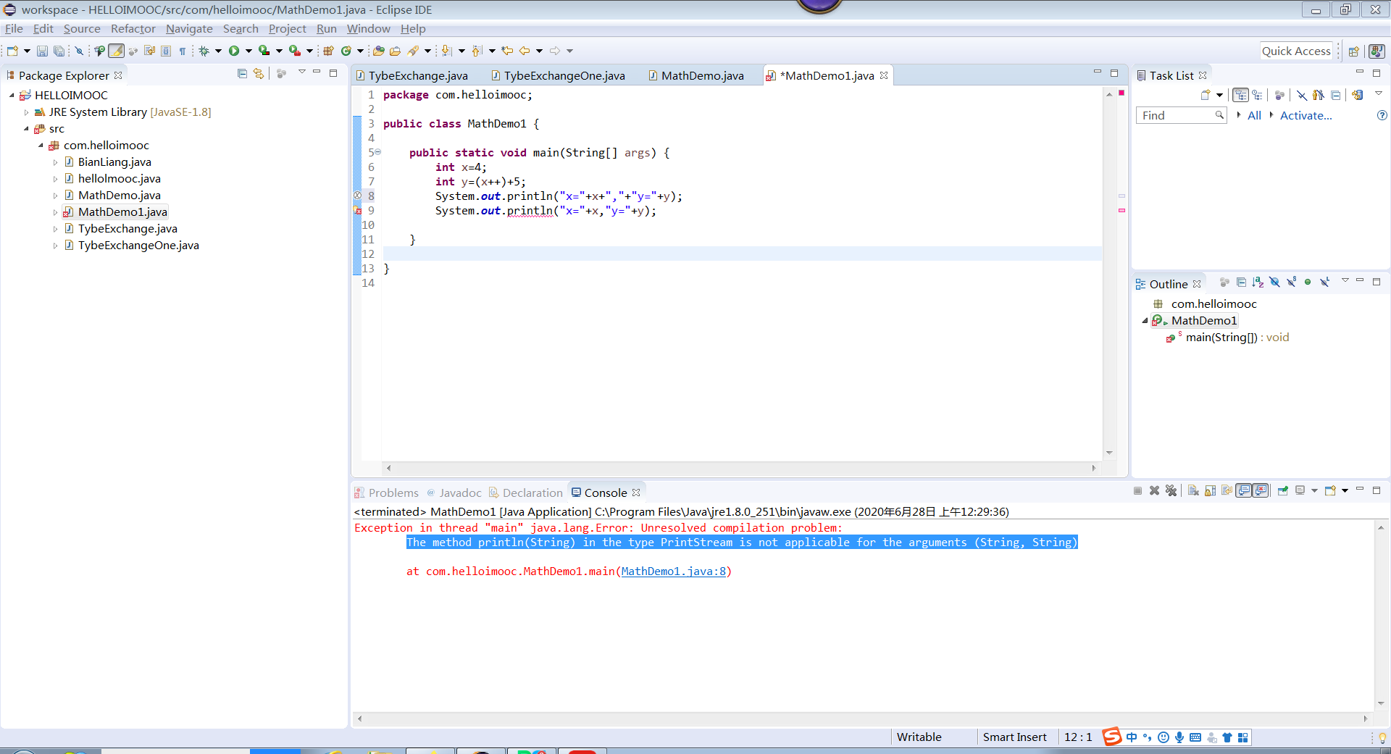Collapse MathDemo1 class in Outline

1145,320
